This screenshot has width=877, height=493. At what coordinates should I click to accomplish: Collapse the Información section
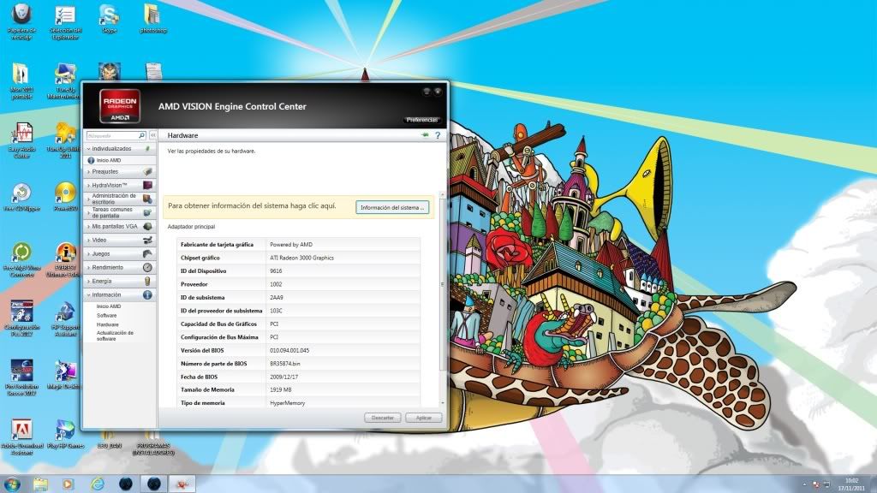(89, 294)
